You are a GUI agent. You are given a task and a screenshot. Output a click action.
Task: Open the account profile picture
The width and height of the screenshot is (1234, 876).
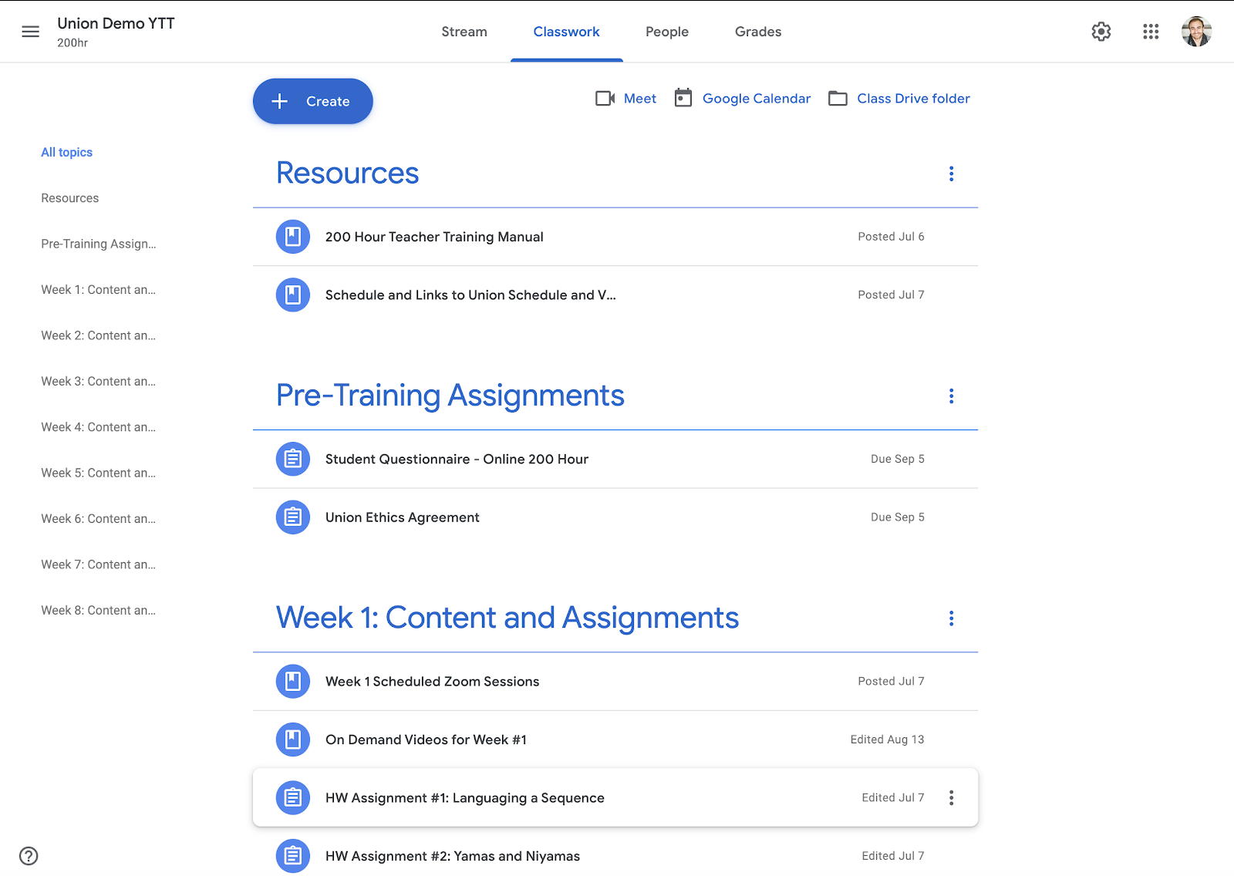click(1196, 32)
